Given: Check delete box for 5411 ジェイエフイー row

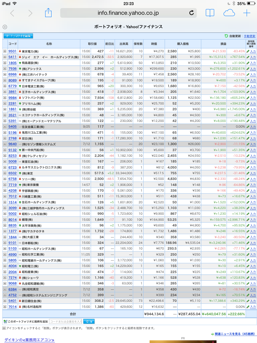Looking at the screenshot, I should click(5, 57).
